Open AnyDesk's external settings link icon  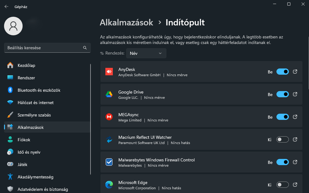(x=295, y=72)
